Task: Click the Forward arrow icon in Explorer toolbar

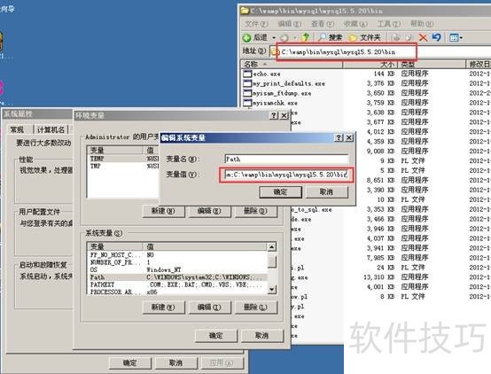Action: click(x=284, y=38)
